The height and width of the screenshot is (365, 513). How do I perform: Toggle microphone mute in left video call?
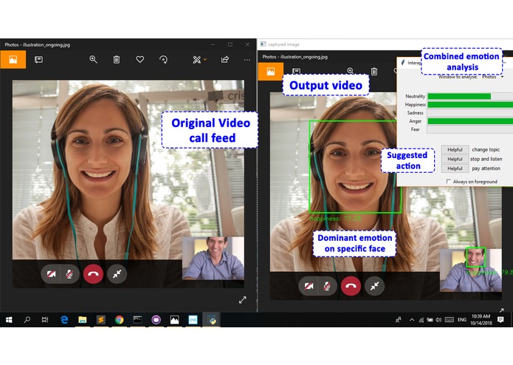(x=69, y=273)
